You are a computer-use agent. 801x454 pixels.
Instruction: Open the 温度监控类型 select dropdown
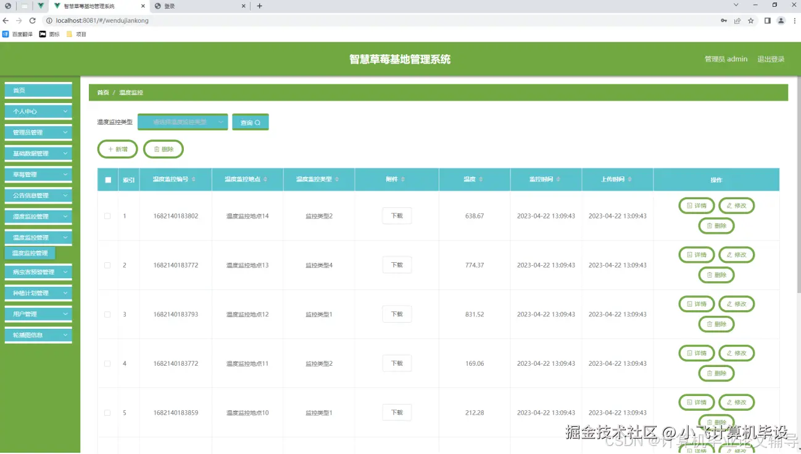click(x=183, y=122)
